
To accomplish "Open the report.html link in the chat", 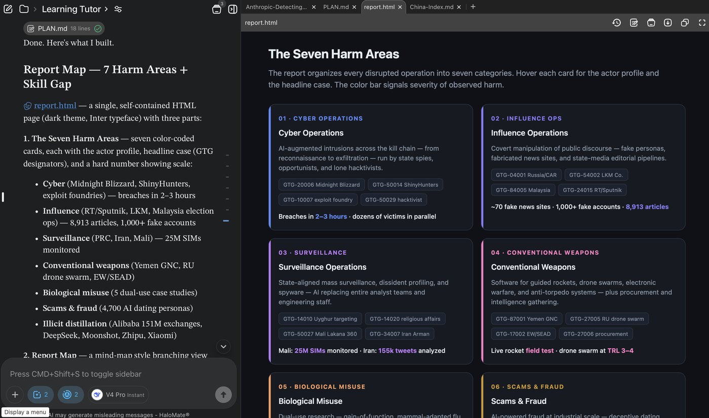I will tap(55, 106).
